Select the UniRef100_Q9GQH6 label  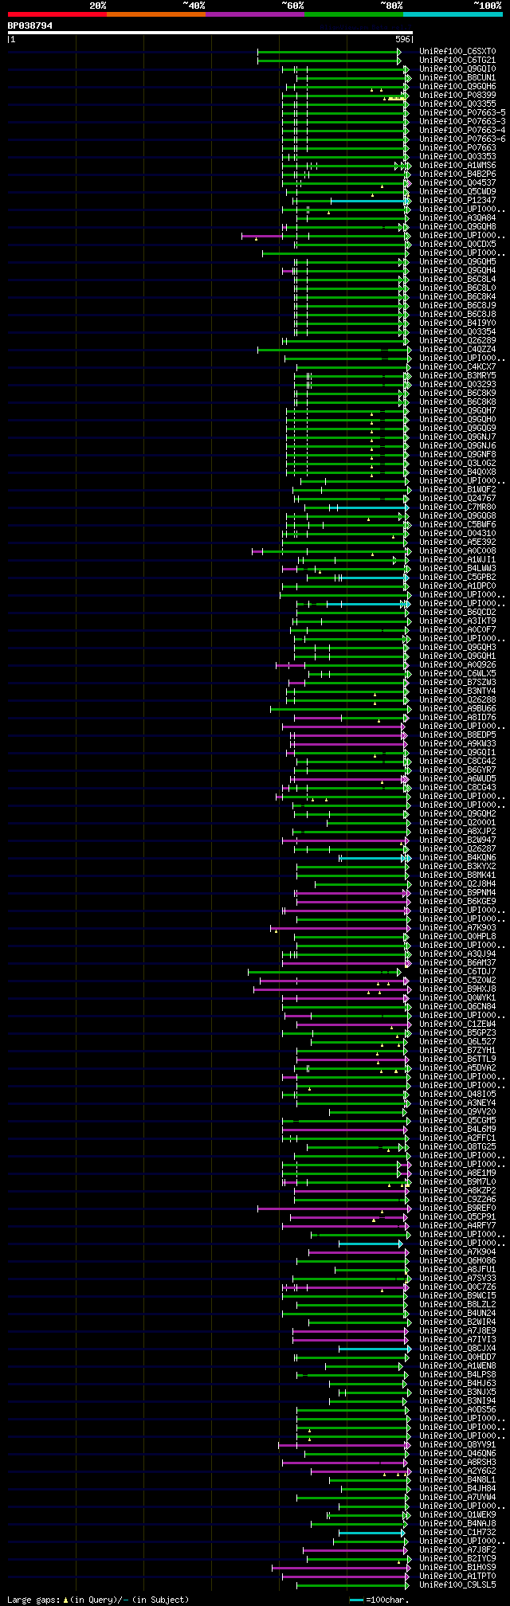pyautogui.click(x=457, y=87)
